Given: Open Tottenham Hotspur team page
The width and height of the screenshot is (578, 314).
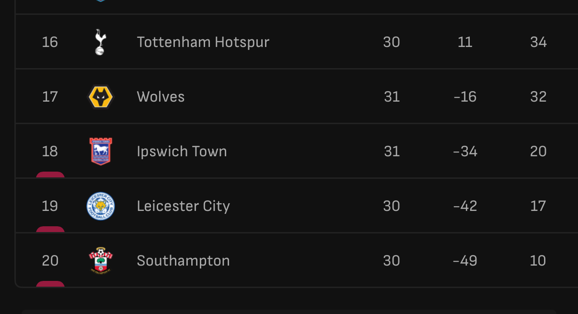Looking at the screenshot, I should pos(203,42).
